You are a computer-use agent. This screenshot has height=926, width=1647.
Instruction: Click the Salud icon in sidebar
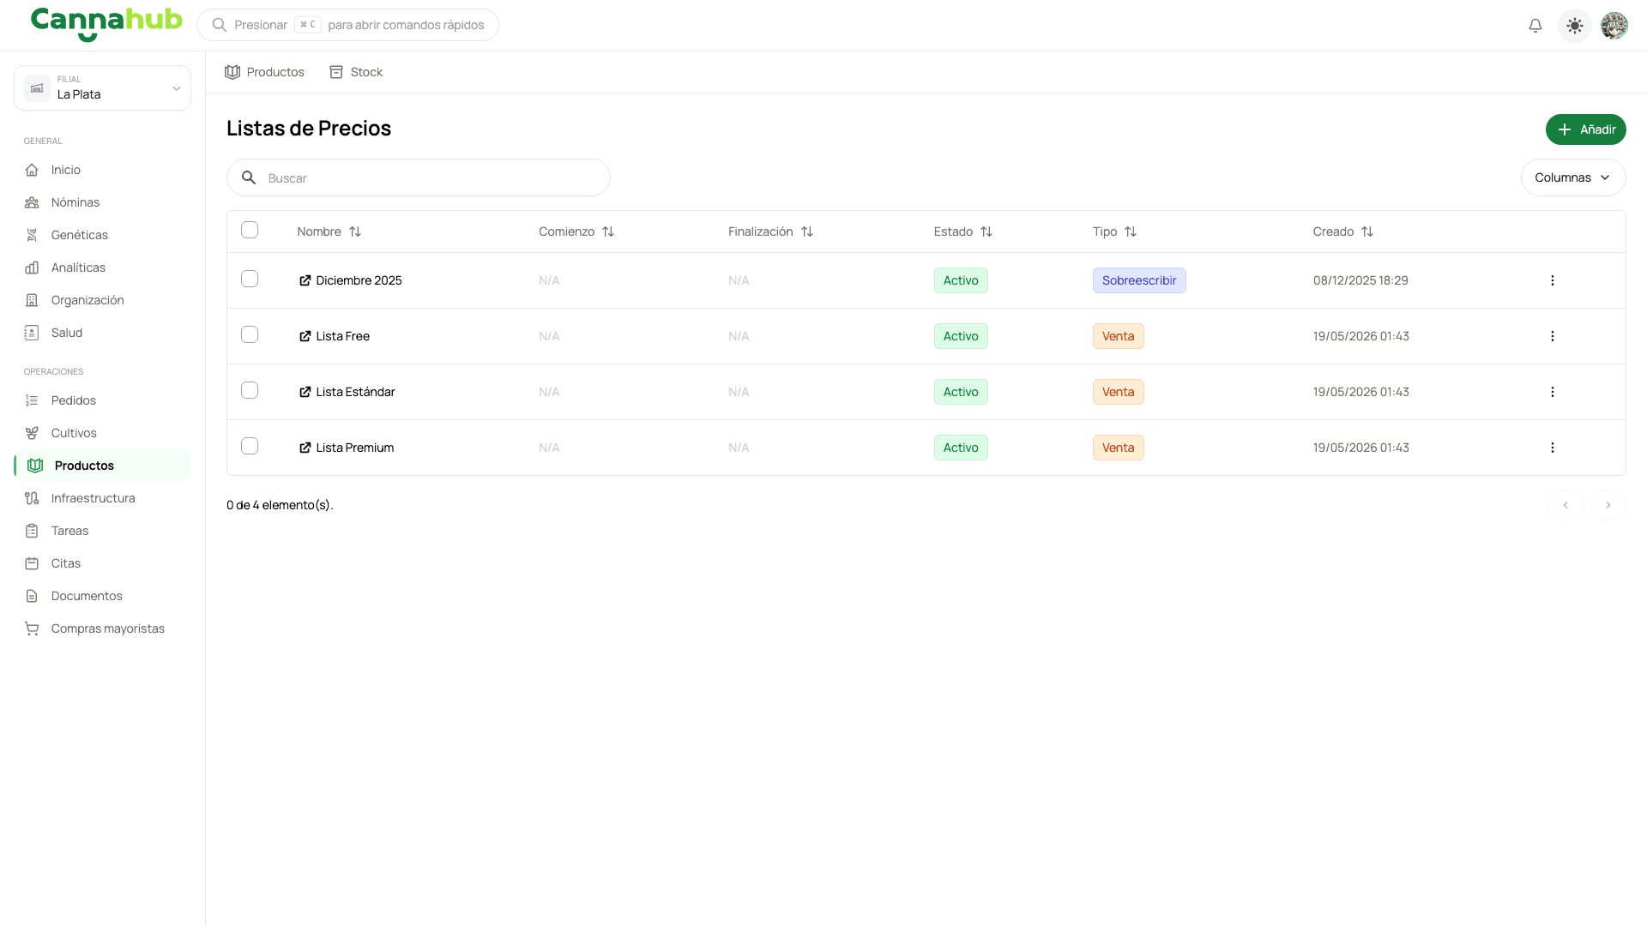32,333
